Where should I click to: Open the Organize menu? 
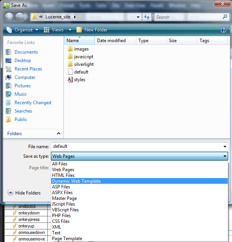(23, 30)
